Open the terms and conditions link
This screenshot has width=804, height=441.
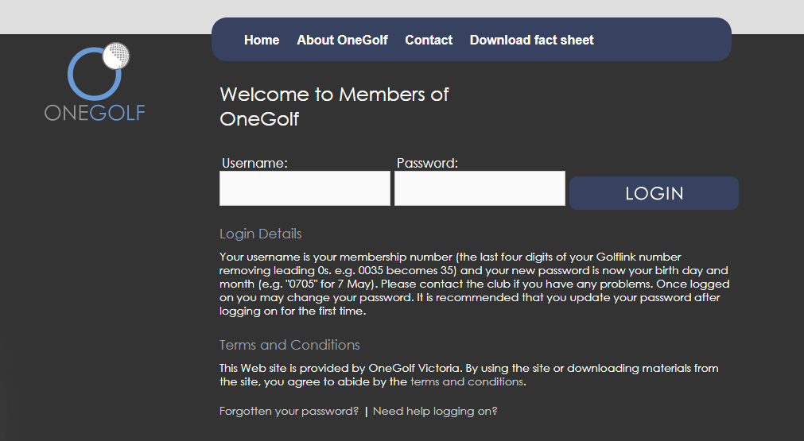[467, 381]
